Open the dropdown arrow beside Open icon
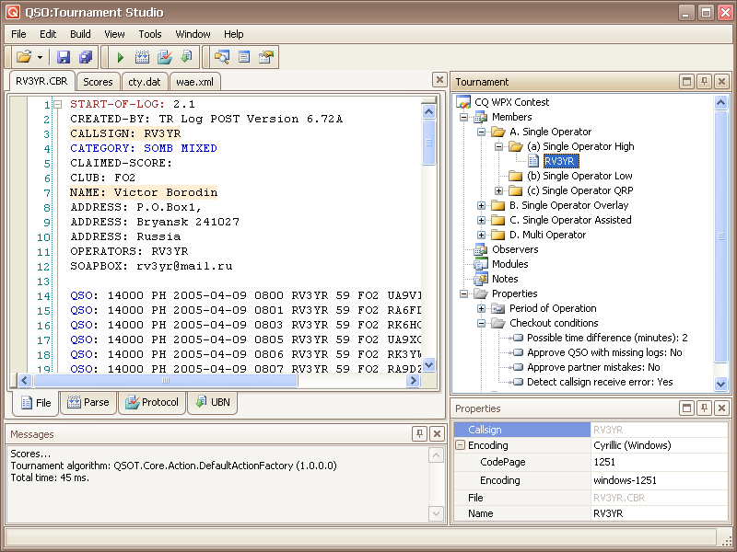This screenshot has width=737, height=552. (41, 57)
